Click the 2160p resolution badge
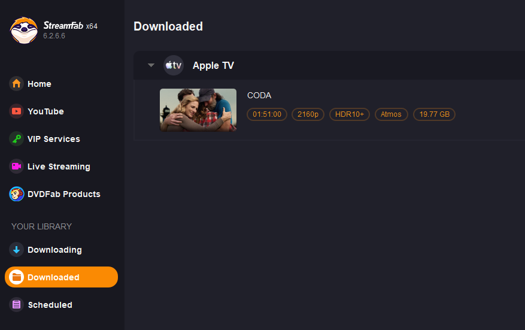The width and height of the screenshot is (525, 330). click(x=308, y=114)
